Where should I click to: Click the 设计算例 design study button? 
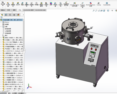[3, 4]
